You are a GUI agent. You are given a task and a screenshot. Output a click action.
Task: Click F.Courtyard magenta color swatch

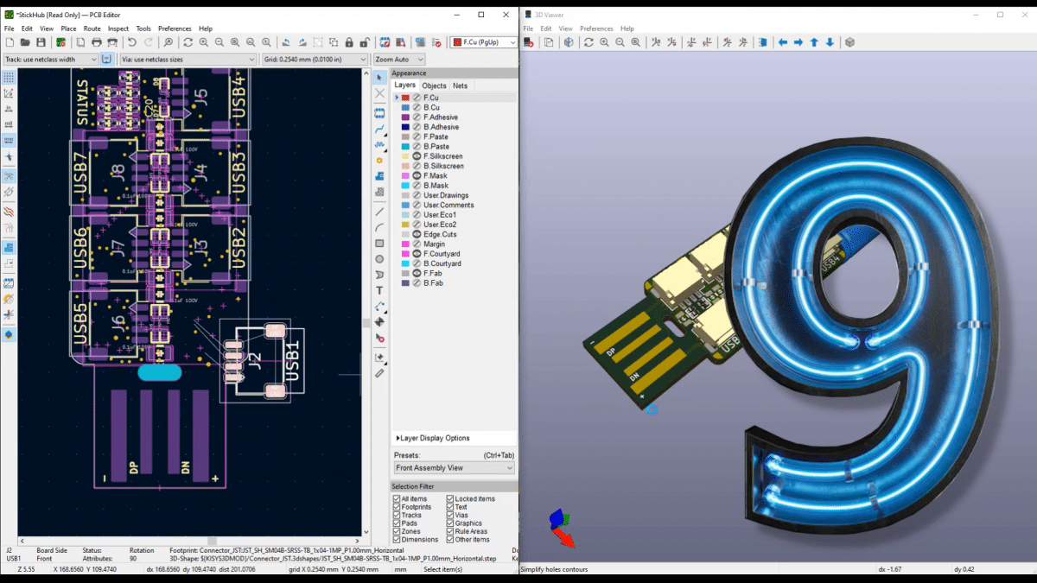[406, 254]
